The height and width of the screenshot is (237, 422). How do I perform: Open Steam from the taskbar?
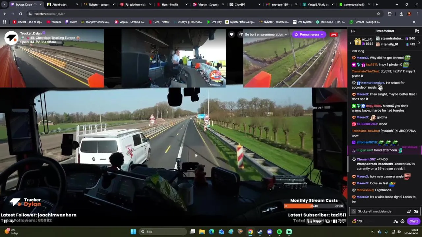coord(260,232)
